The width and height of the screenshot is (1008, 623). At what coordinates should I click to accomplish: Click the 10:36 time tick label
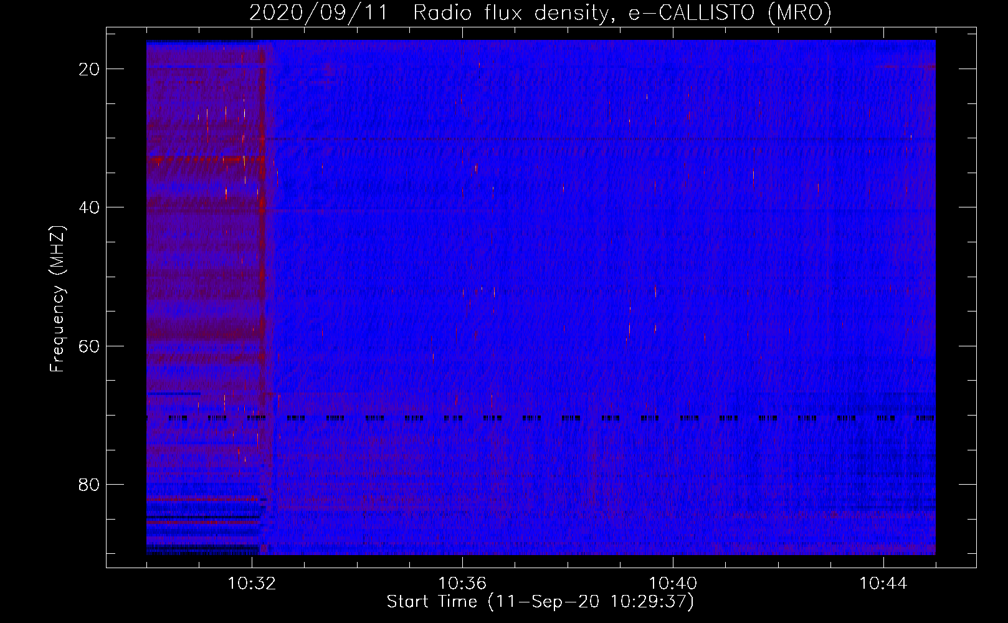462,584
